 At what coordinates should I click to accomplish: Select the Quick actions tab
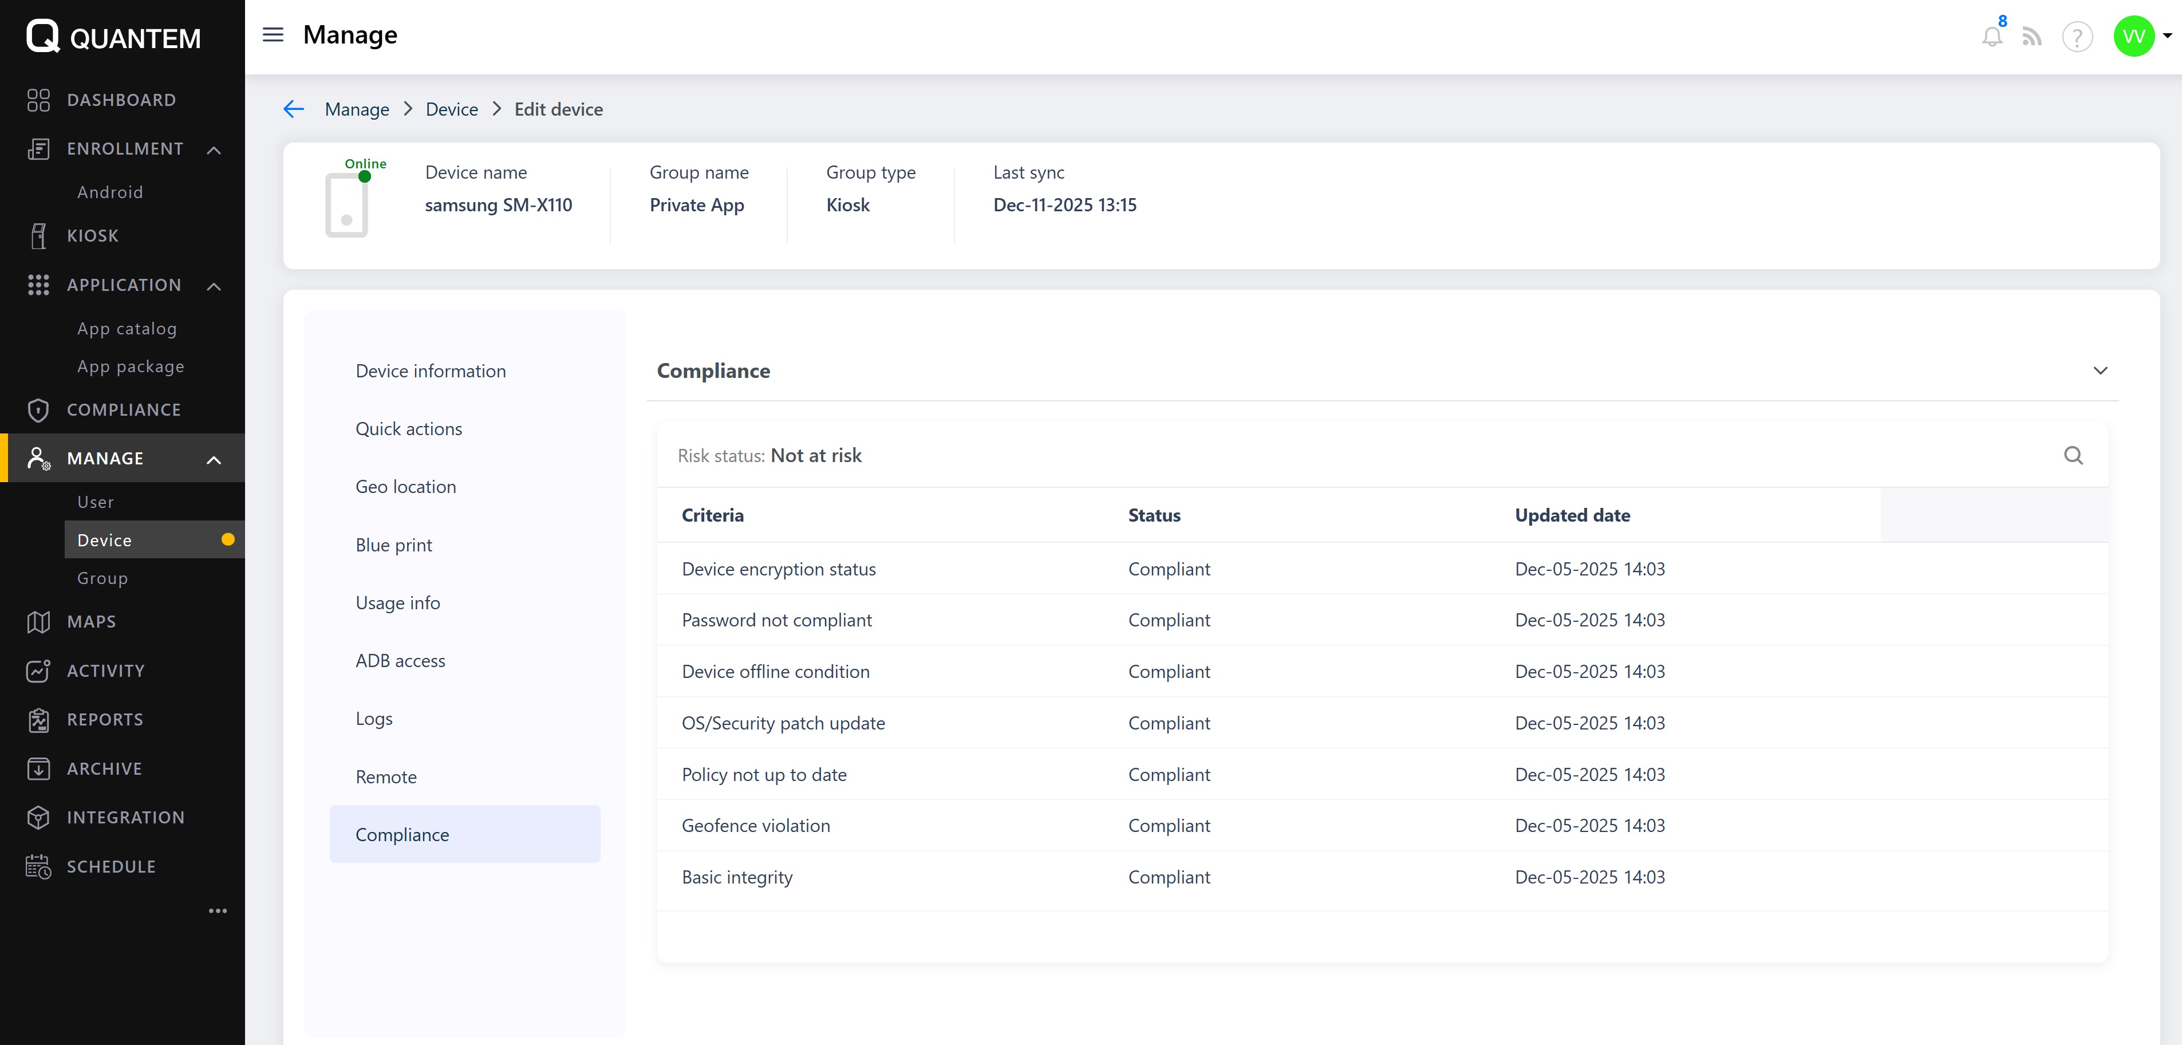pos(408,428)
